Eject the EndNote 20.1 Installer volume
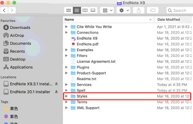Screen dimensions: 193x124 point(56,92)
